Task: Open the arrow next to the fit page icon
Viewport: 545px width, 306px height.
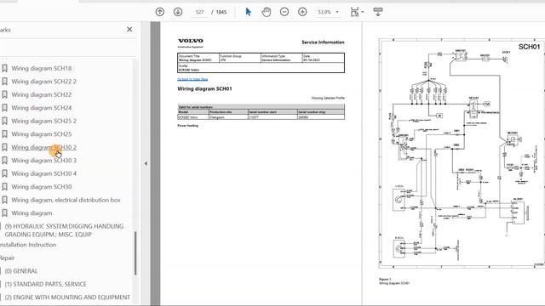Action: click(363, 12)
